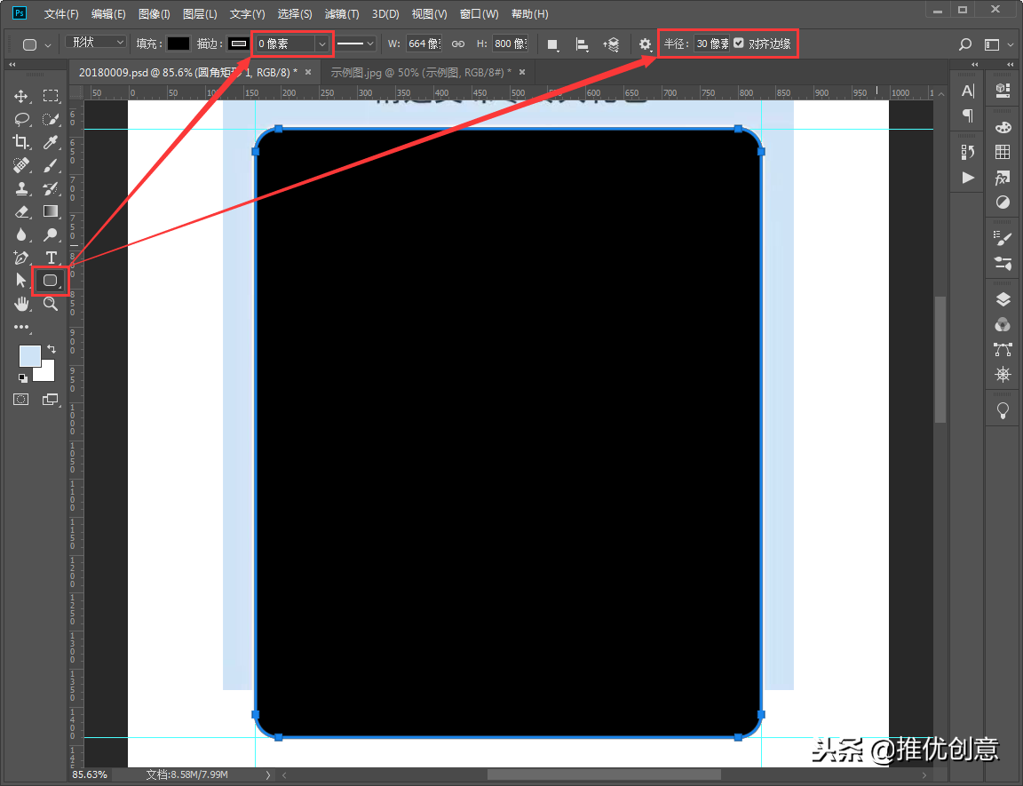The height and width of the screenshot is (786, 1023).
Task: Select the Rounded Rectangle tool
Action: [x=51, y=281]
